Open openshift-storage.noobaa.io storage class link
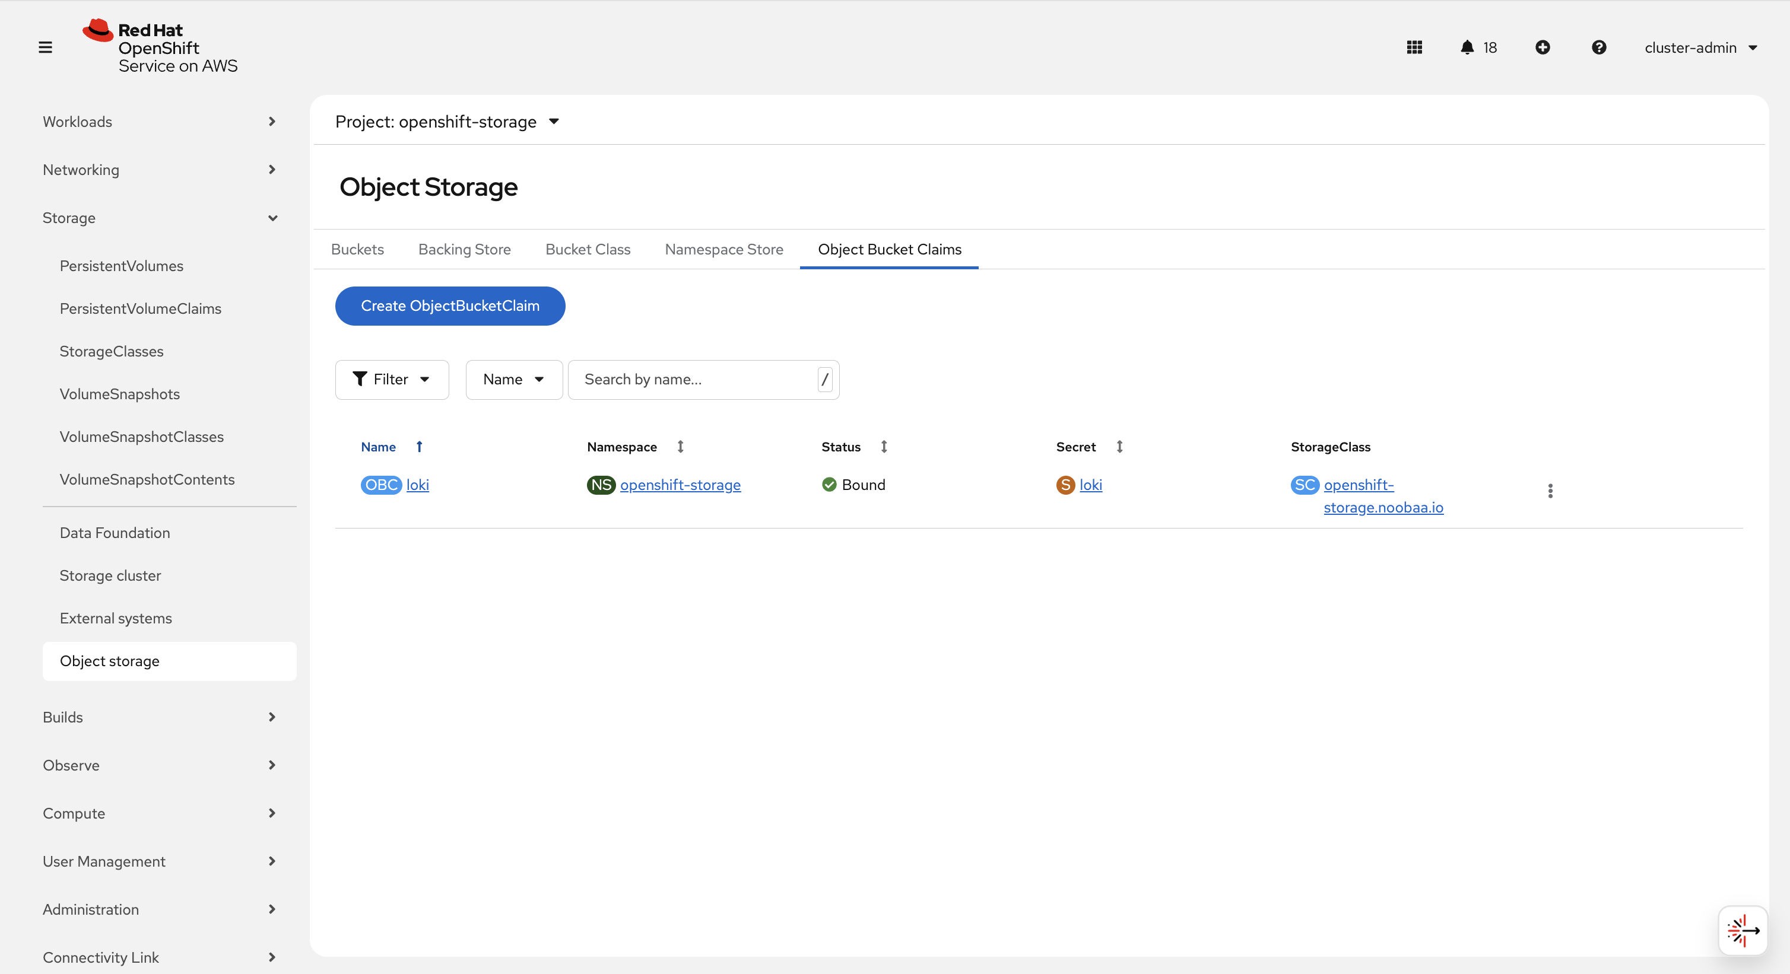The width and height of the screenshot is (1790, 974). 1383,496
